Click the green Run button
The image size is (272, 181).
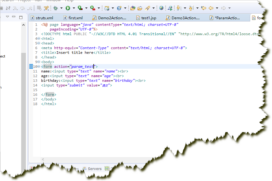coord(68,8)
